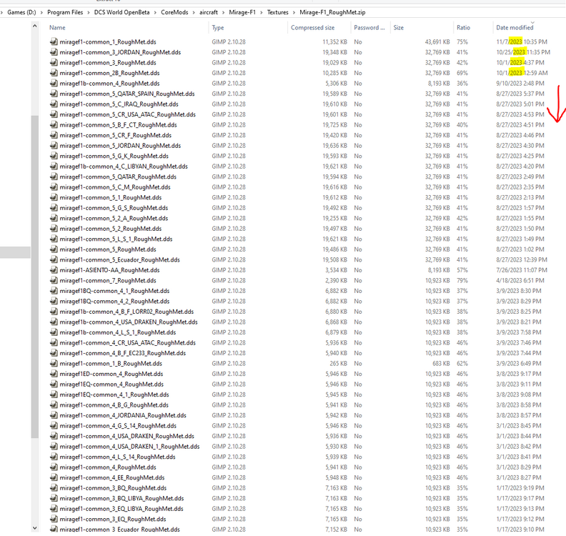Select the icon of miragef1b-common_4_C_LIBYAN_RoughMet.dds
The height and width of the screenshot is (536, 566).
54,167
